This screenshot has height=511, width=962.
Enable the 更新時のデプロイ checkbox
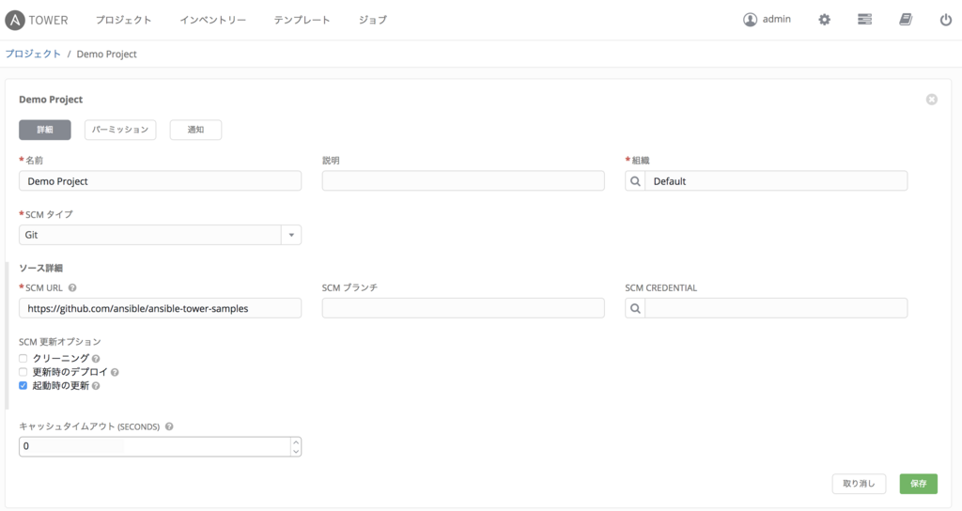tap(23, 372)
